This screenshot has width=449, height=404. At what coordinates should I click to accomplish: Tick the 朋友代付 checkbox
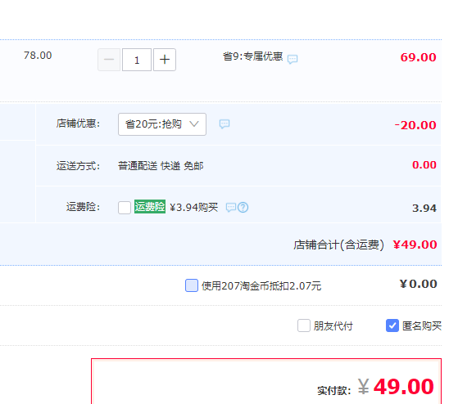point(304,325)
